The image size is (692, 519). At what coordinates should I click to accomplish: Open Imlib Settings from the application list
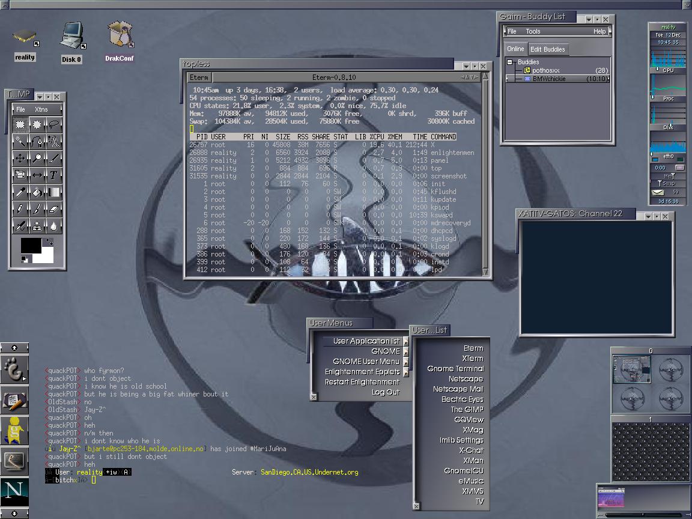point(461,440)
